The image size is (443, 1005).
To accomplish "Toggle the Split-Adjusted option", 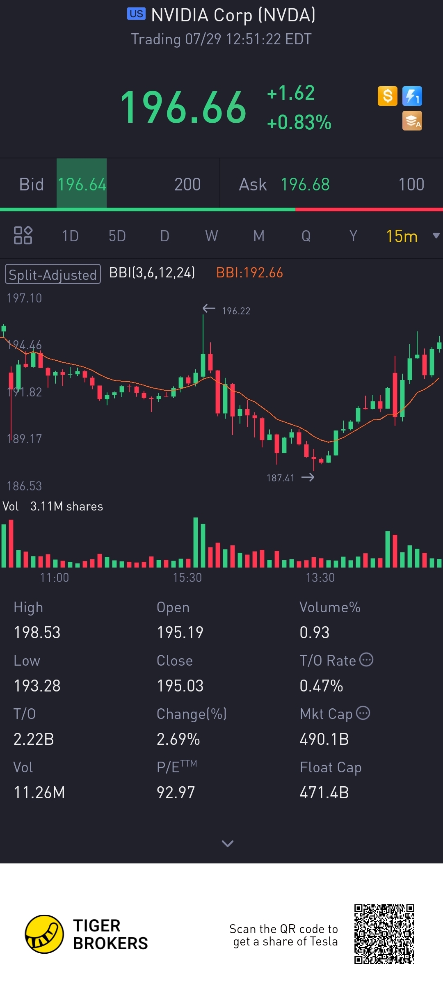I will [x=53, y=274].
